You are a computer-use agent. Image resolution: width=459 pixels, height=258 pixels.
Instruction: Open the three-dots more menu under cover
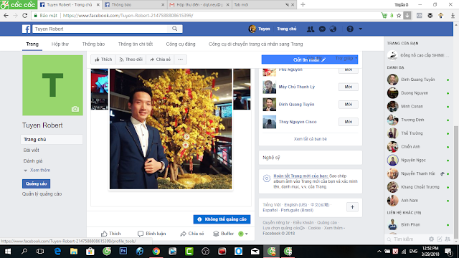180,59
